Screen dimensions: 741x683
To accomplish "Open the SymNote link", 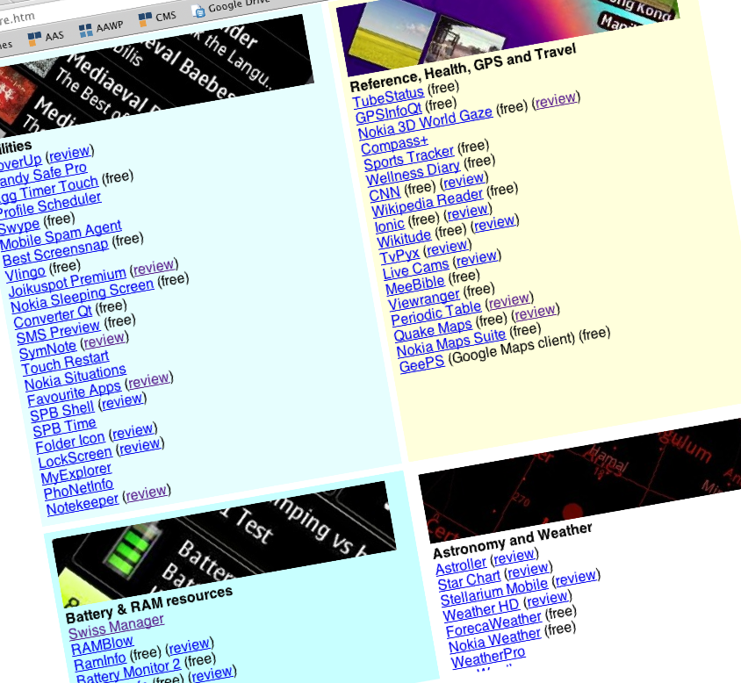I will tap(47, 350).
